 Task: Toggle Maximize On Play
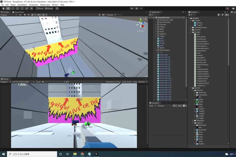click(113, 82)
